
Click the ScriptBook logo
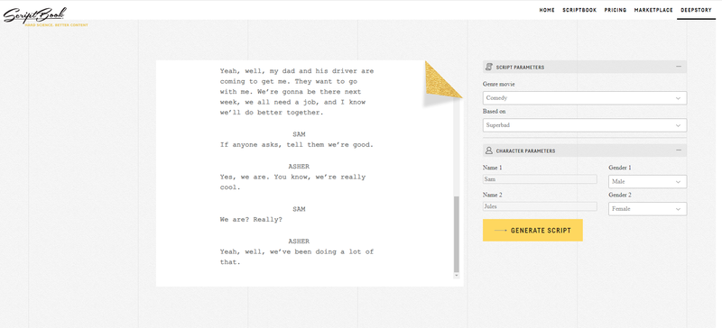pyautogui.click(x=35, y=15)
